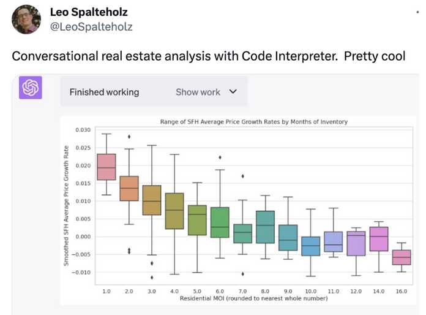Open the box plot chart image
The height and width of the screenshot is (315, 426).
point(238,211)
